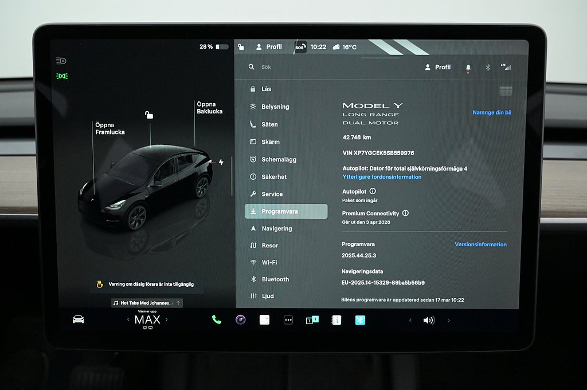Open Ytterligare fordonsinformation link
The width and height of the screenshot is (587, 390).
coord(382,177)
